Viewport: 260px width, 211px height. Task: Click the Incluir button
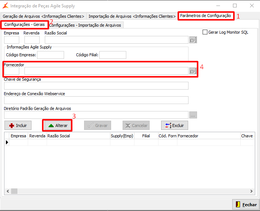coord(18,125)
